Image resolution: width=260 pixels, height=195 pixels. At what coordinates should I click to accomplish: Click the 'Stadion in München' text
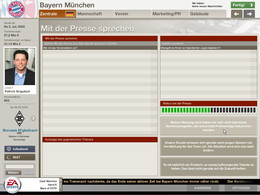point(19,136)
